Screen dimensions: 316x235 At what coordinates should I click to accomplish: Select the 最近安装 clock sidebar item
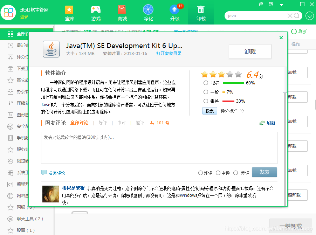pos(11,46)
